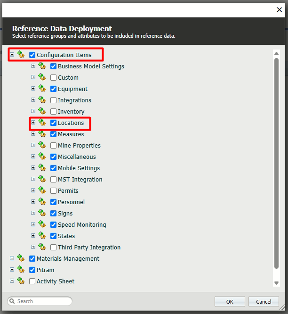This screenshot has height=314, width=288.
Task: Click the icon beside Speed Monitoring
Action: (42, 224)
